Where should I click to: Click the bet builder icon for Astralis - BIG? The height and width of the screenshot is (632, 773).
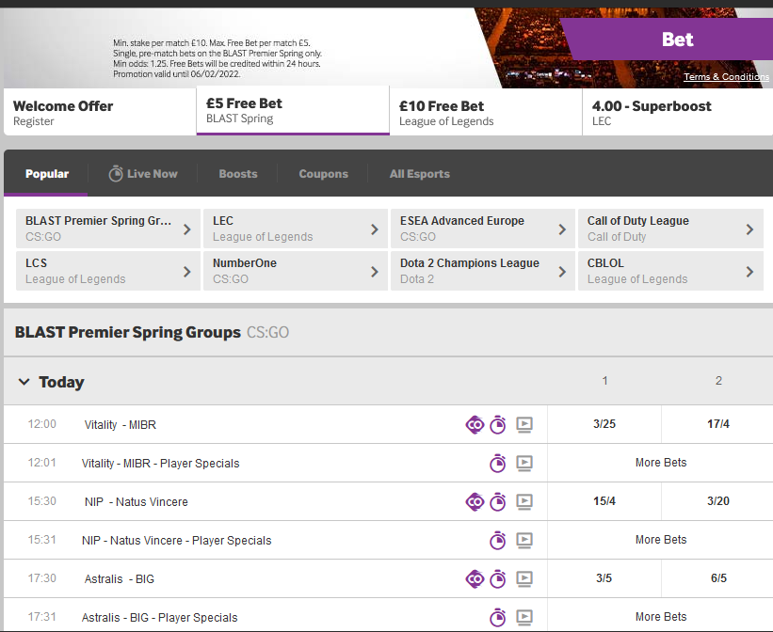click(475, 578)
